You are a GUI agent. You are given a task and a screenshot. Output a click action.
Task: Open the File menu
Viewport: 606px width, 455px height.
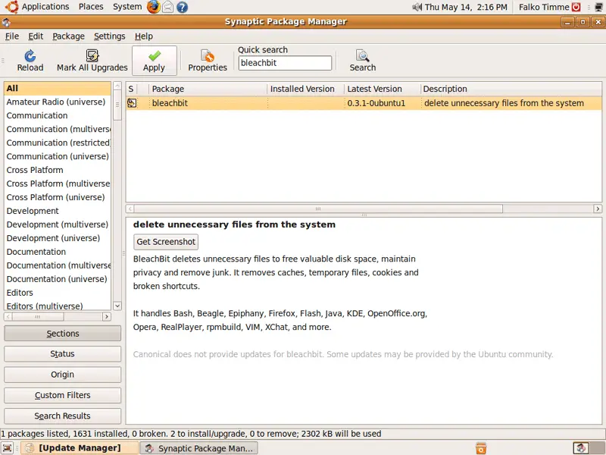[12, 36]
